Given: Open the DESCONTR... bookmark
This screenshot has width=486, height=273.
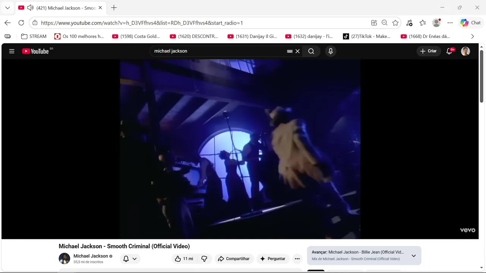Looking at the screenshot, I should pos(194,36).
